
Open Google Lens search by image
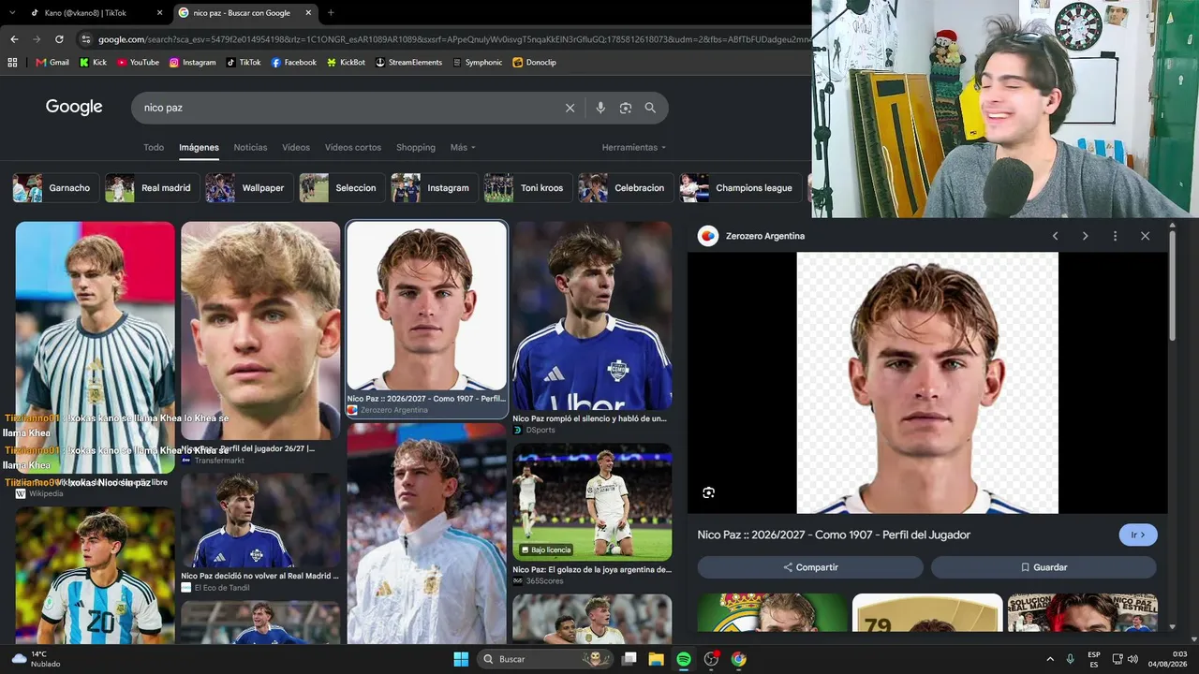(626, 108)
